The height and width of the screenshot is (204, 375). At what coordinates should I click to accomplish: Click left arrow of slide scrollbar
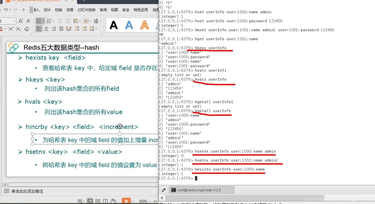point(4,185)
